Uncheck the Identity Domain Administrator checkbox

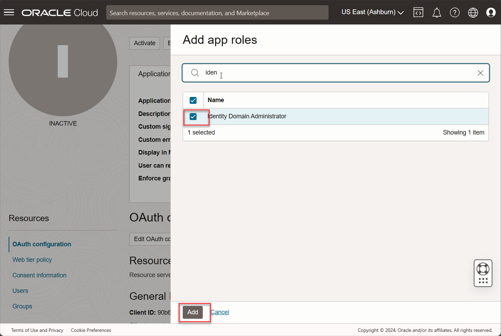[x=193, y=117]
